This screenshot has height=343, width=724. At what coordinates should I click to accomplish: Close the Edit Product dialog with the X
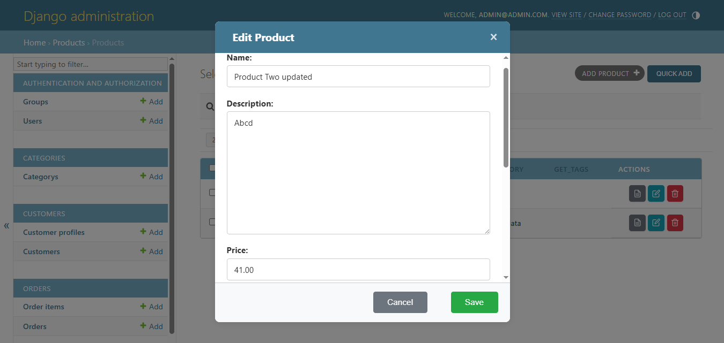pyautogui.click(x=493, y=37)
